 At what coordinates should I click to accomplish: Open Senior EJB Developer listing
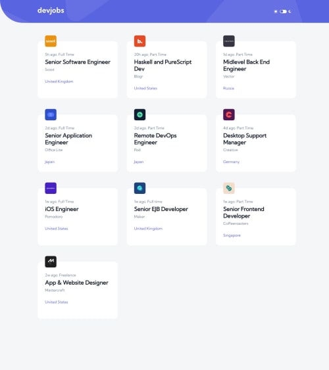(x=161, y=209)
